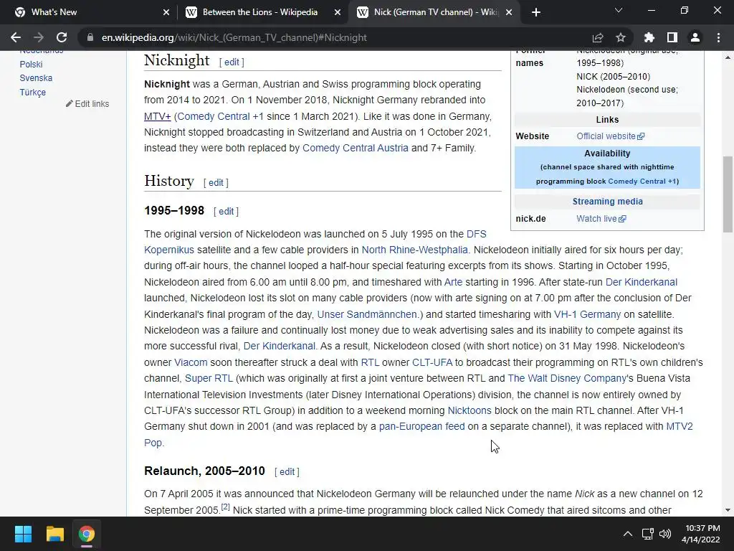The width and height of the screenshot is (734, 551).
Task: Click the address bar URL
Action: (234, 37)
